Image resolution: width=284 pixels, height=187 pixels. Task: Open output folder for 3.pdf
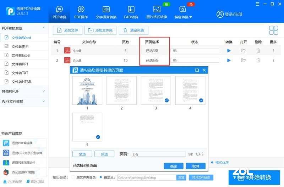pos(243,60)
